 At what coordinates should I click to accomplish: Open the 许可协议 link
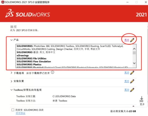coord(20,113)
